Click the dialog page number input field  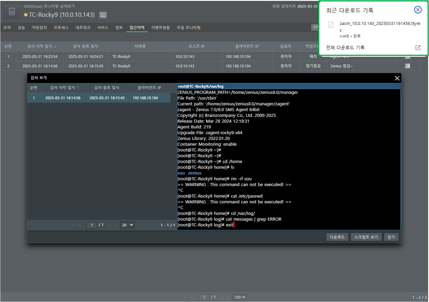coord(92,225)
